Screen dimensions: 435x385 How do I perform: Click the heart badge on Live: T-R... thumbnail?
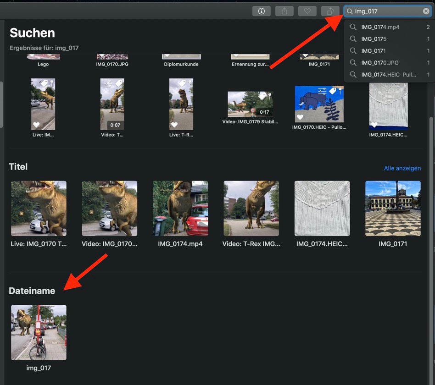pyautogui.click(x=174, y=125)
